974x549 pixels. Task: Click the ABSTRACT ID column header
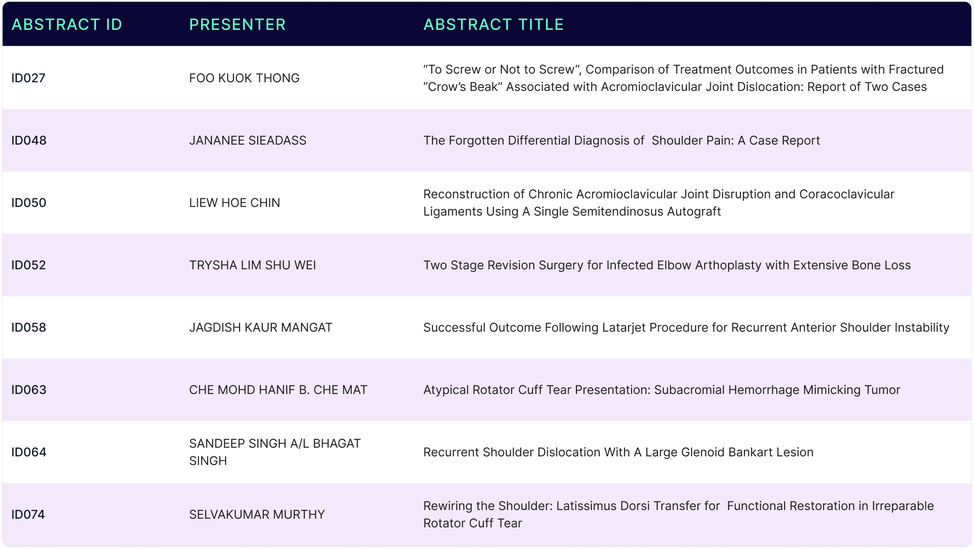coord(67,25)
